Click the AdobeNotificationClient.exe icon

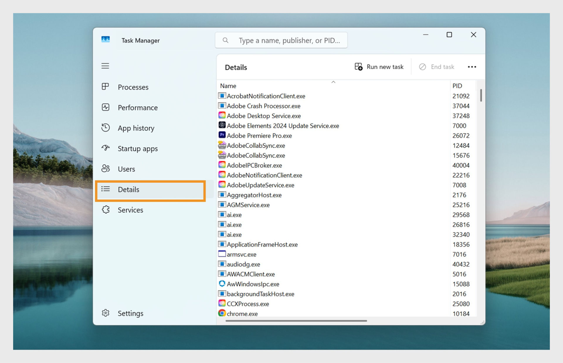click(x=222, y=174)
